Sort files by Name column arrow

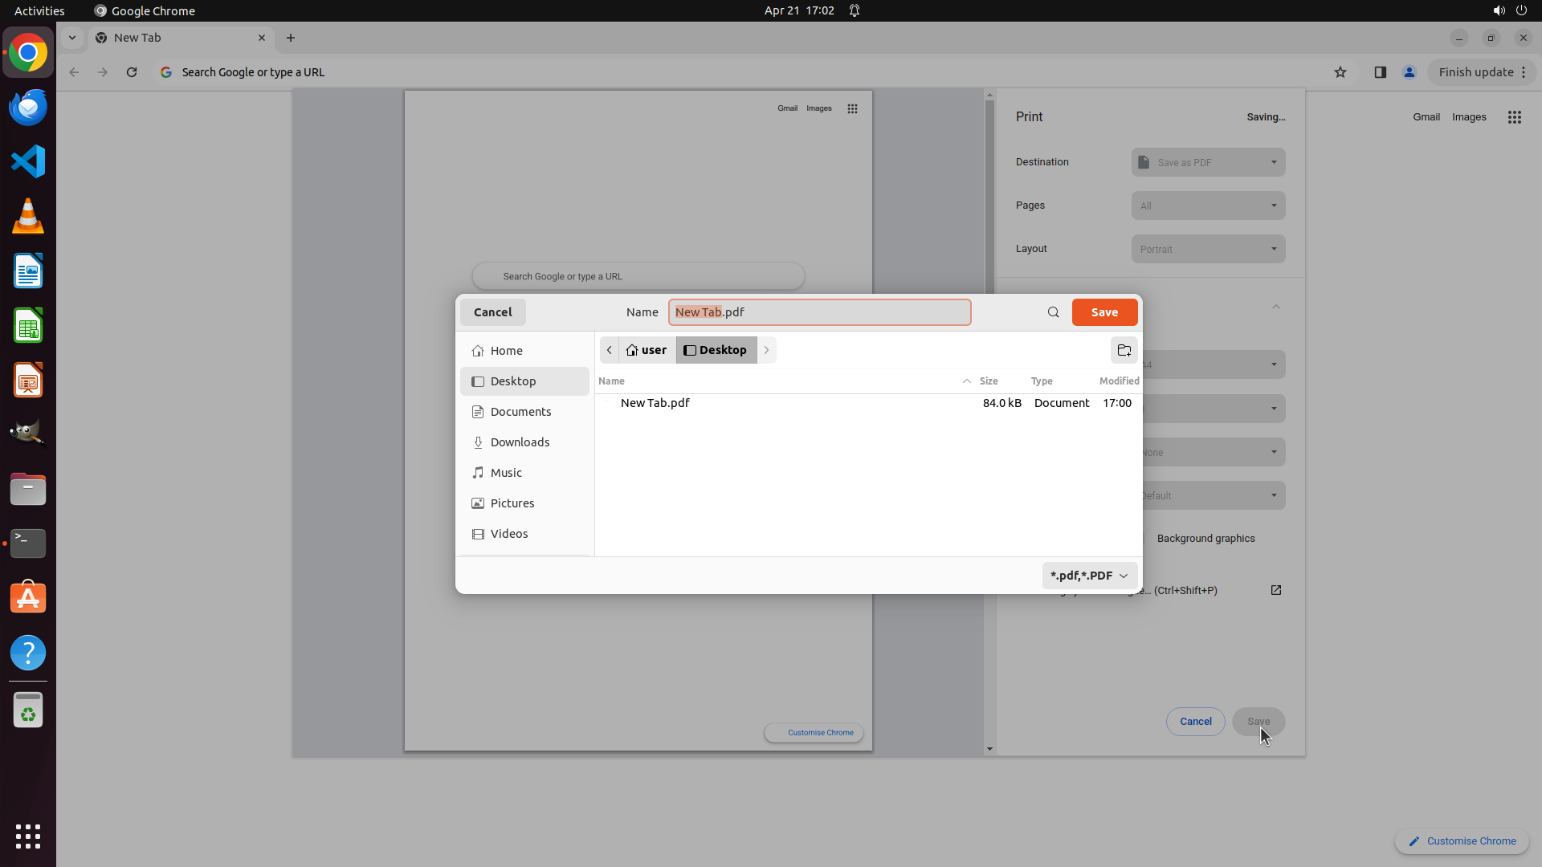pyautogui.click(x=966, y=381)
